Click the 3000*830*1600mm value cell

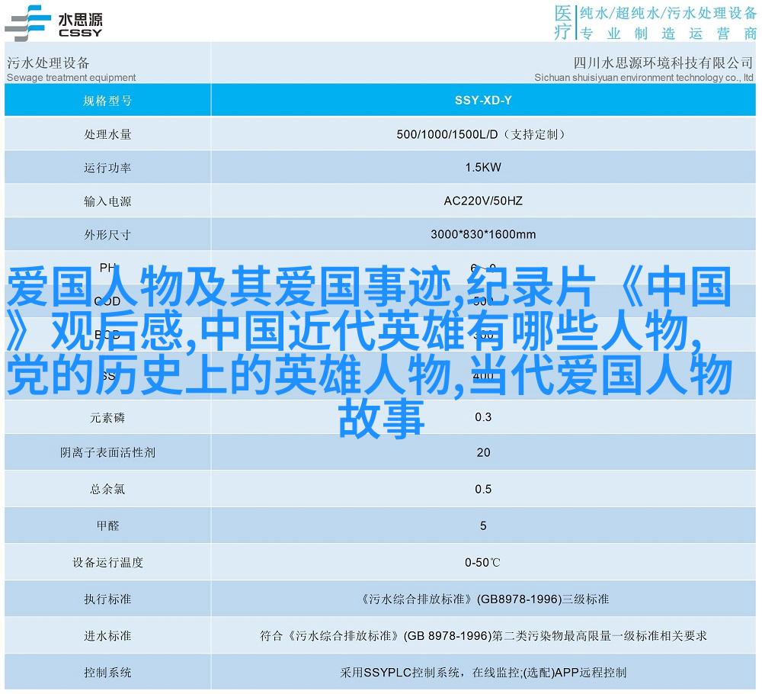coord(483,234)
